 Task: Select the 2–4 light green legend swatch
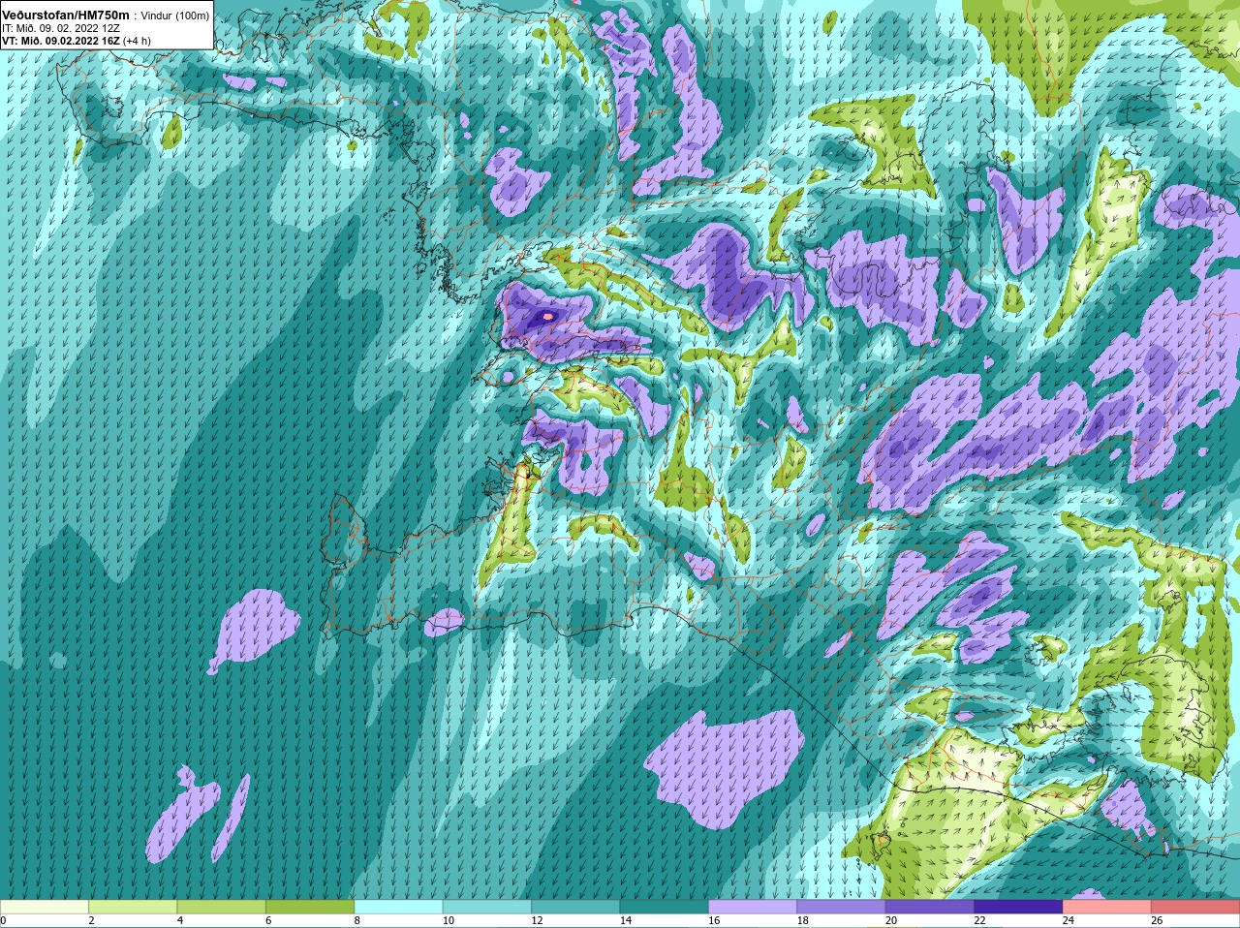click(x=133, y=908)
